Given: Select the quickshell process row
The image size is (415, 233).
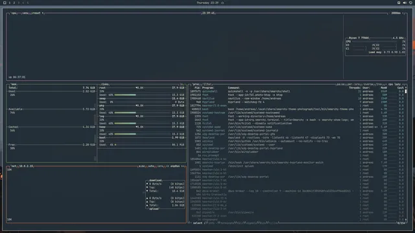Looking at the screenshot, I should (x=296, y=91).
